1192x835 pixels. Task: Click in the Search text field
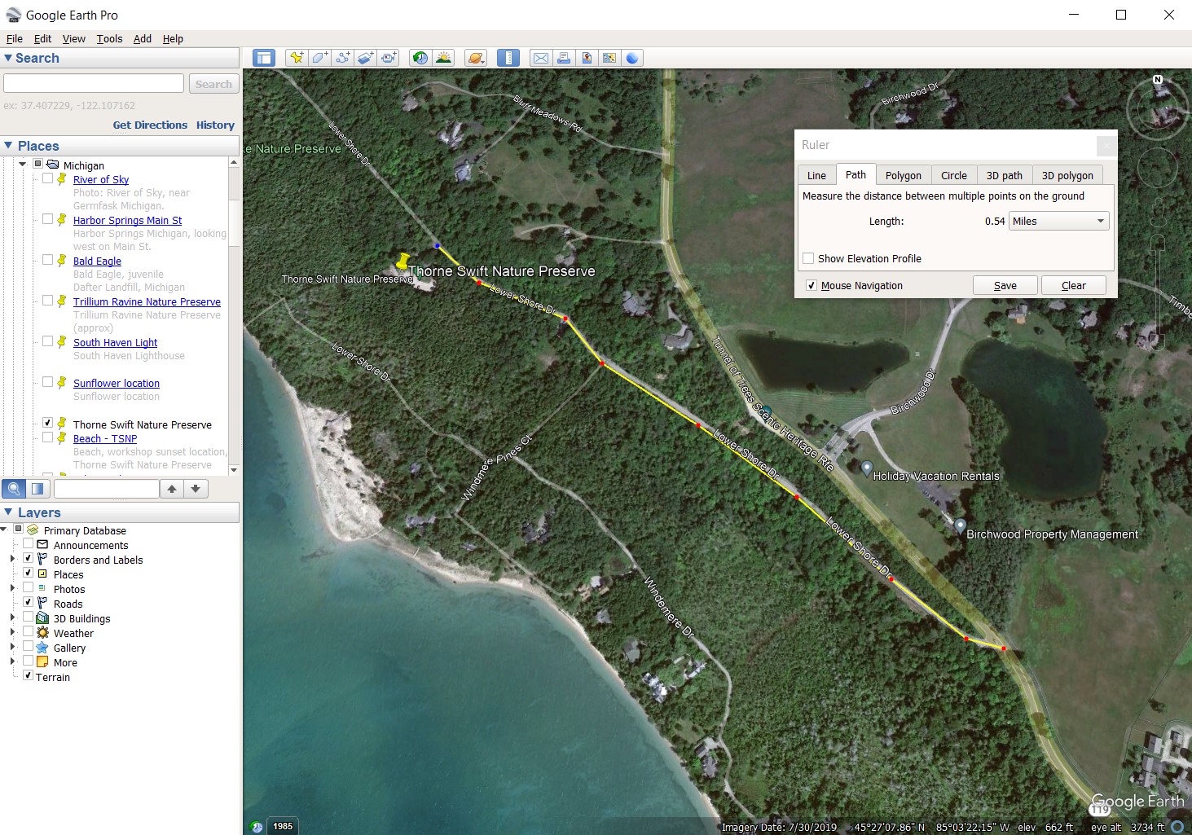(94, 83)
